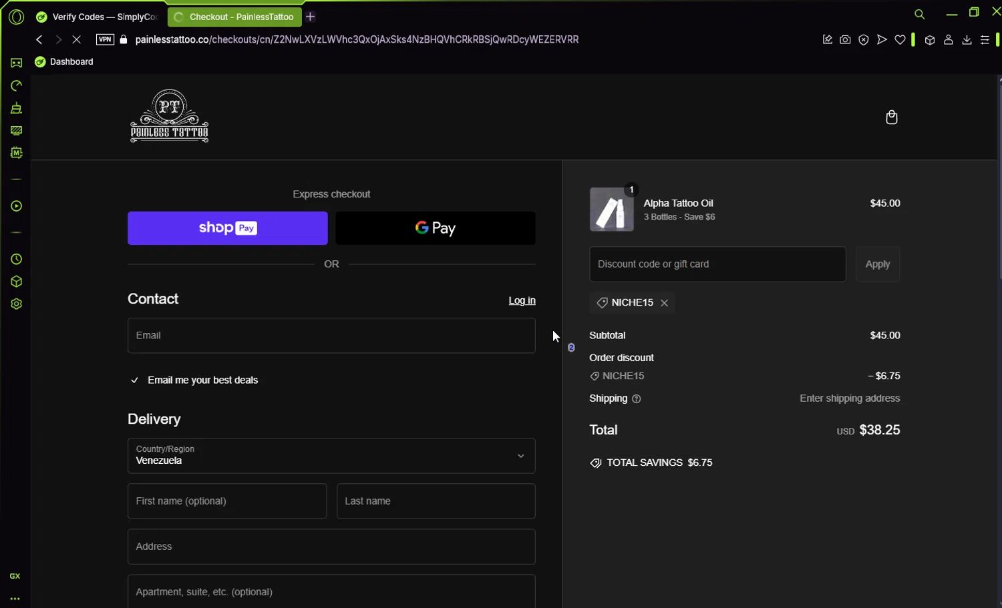Image resolution: width=1002 pixels, height=608 pixels.
Task: Switch to the Verify Codes SimplyCodes tab
Action: [x=98, y=17]
